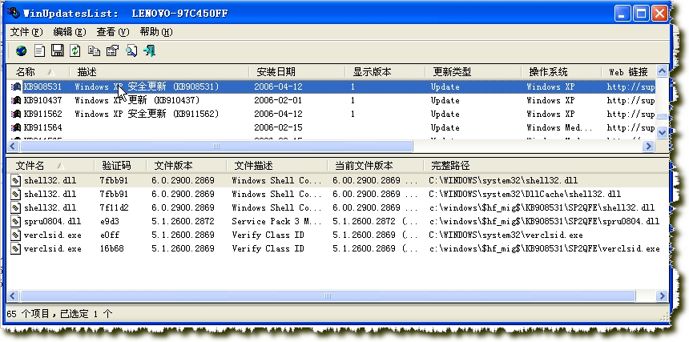Click the WinUpdatesList app icon in the title bar

14,12
